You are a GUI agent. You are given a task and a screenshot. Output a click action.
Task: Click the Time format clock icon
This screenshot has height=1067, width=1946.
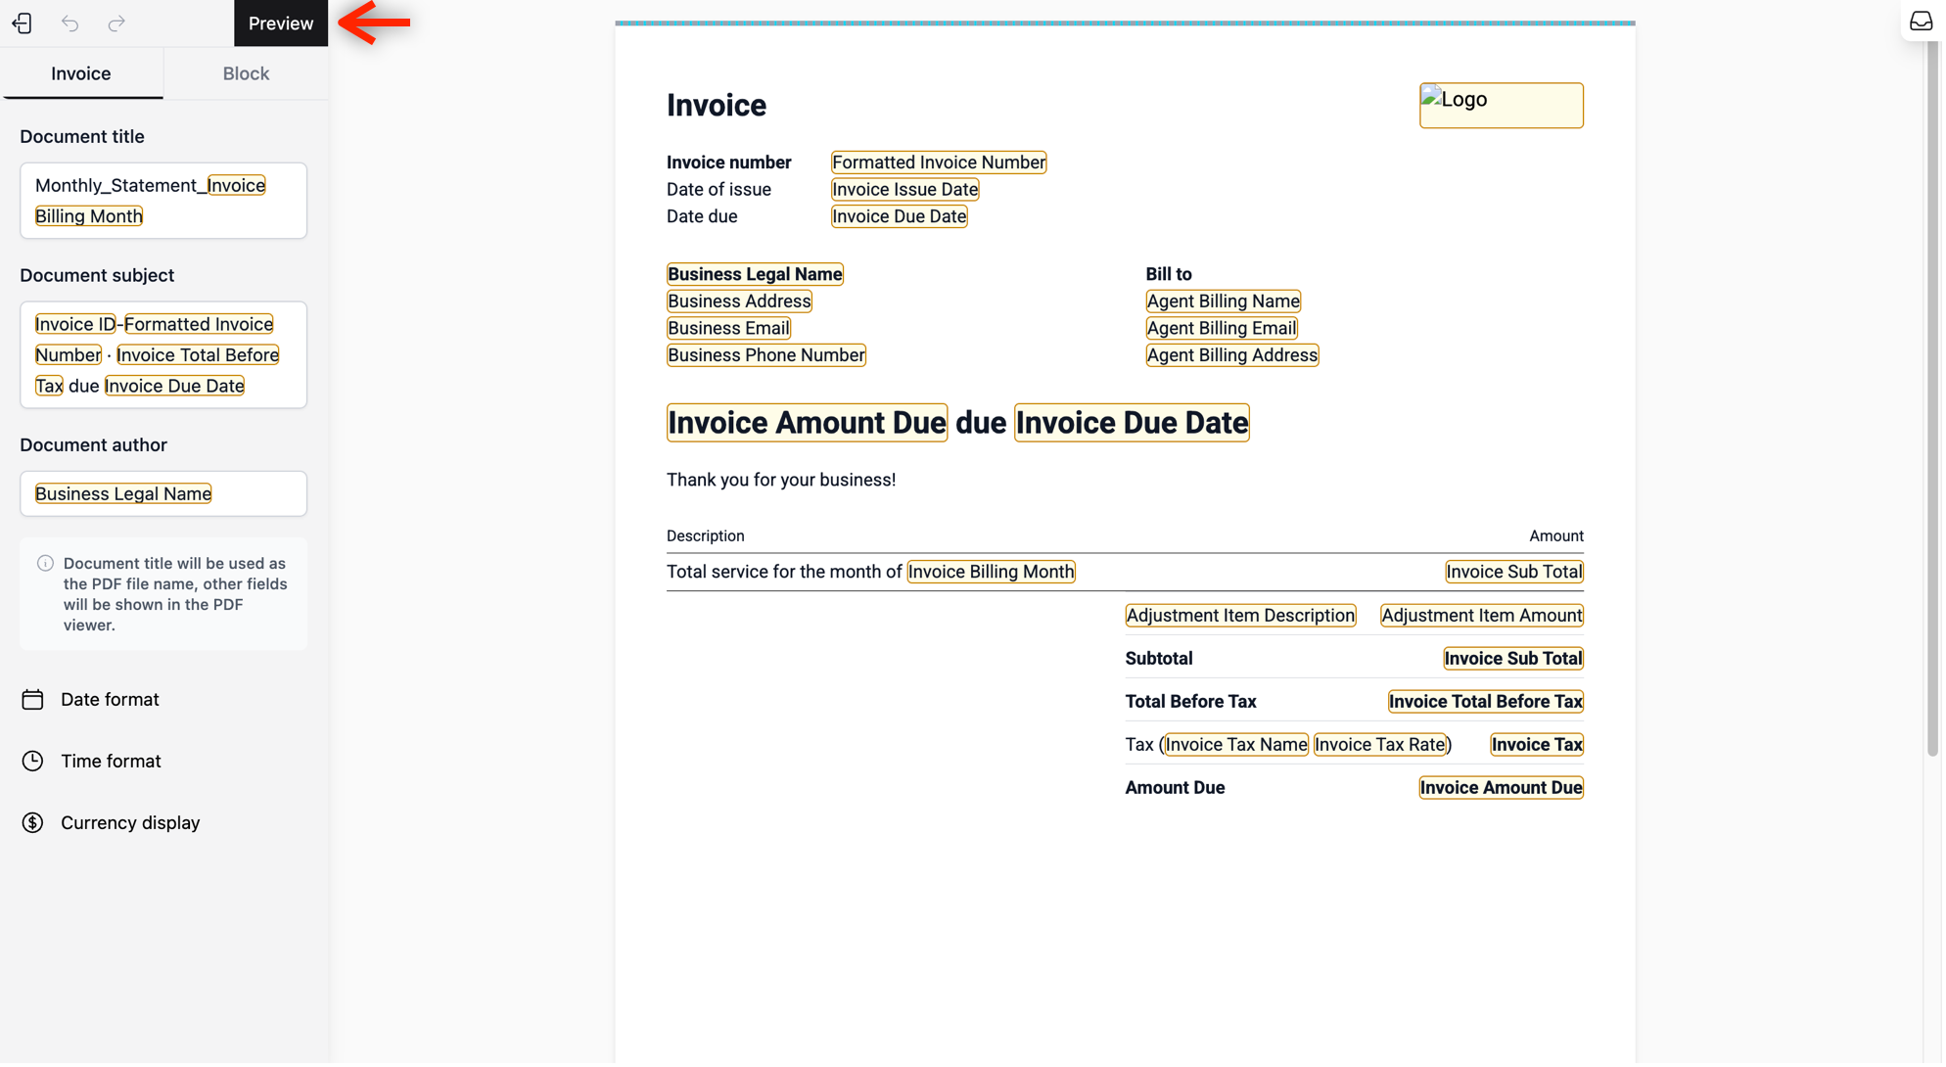click(x=32, y=762)
